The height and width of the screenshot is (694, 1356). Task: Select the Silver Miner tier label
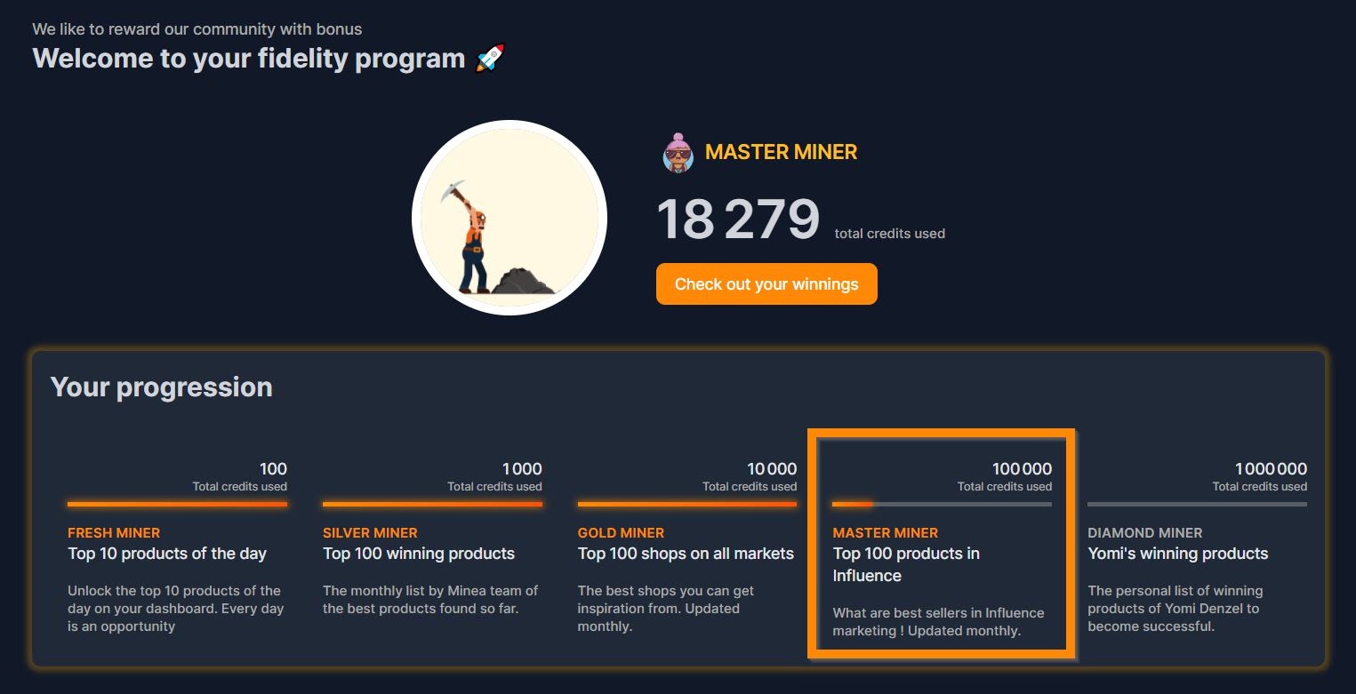[370, 533]
